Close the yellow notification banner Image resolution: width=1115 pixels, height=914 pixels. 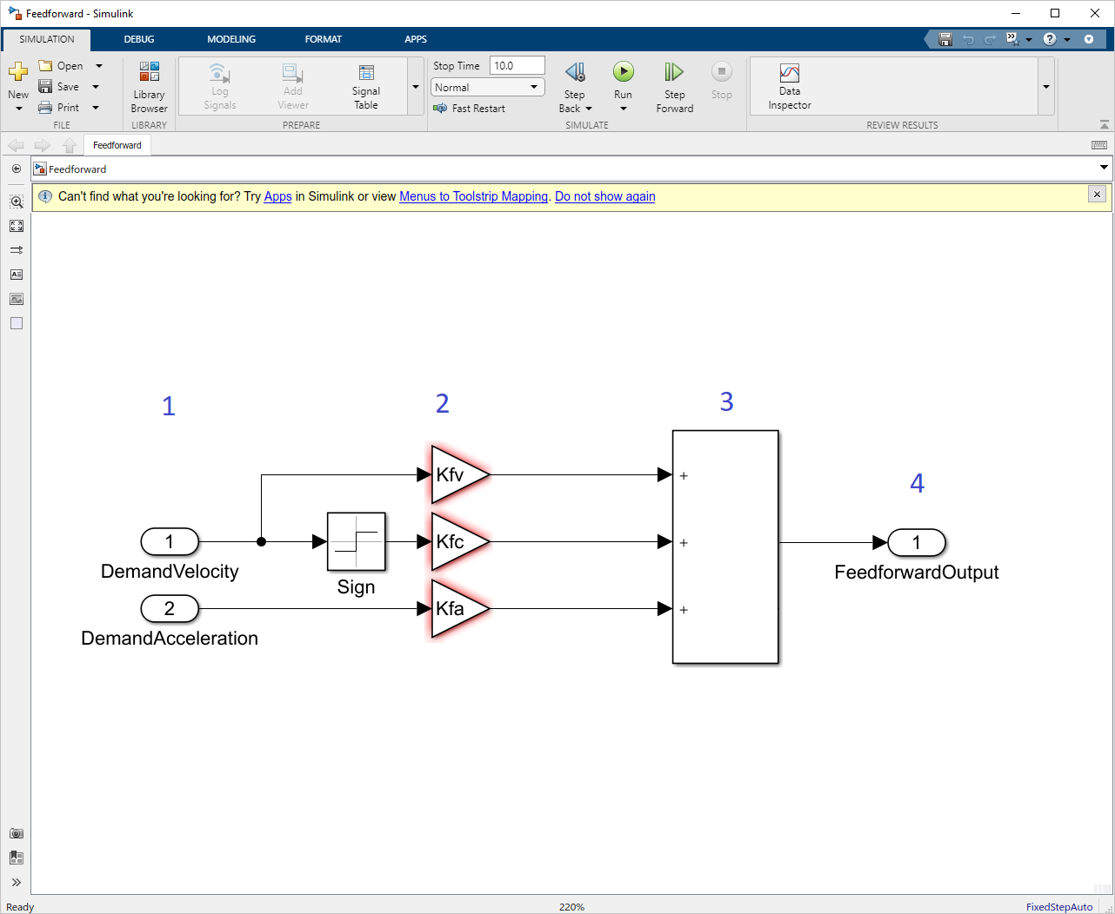tap(1098, 195)
